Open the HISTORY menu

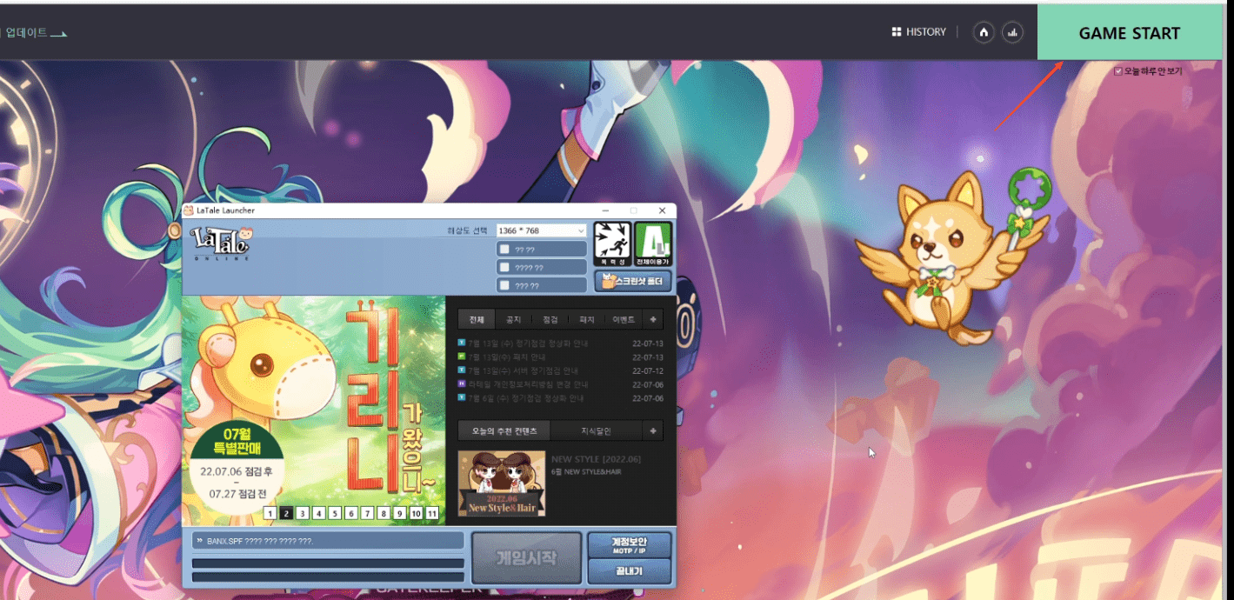918,32
